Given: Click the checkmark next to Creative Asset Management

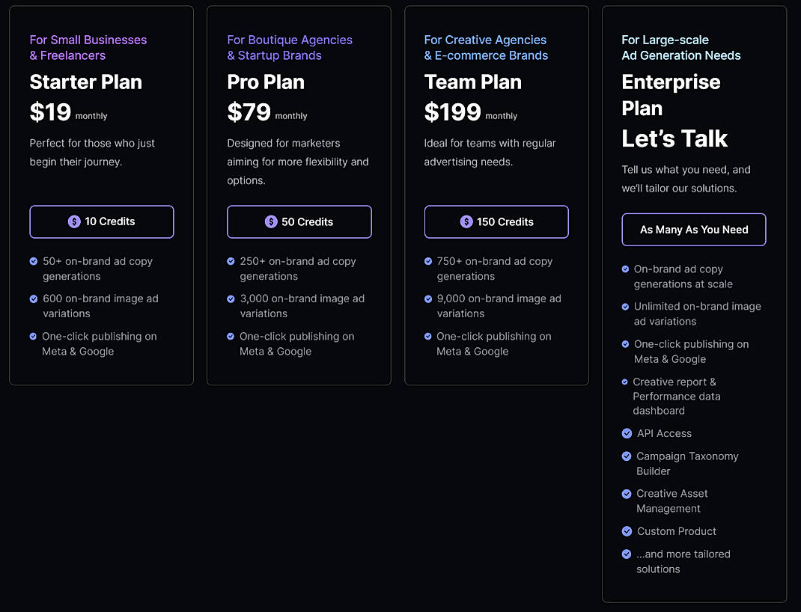Looking at the screenshot, I should point(626,494).
